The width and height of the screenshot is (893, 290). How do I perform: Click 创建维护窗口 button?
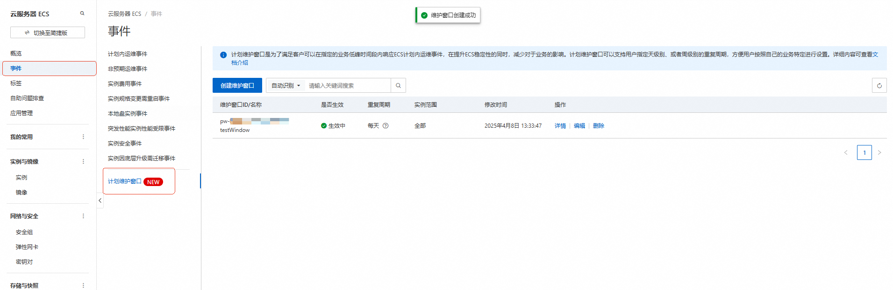tap(237, 85)
